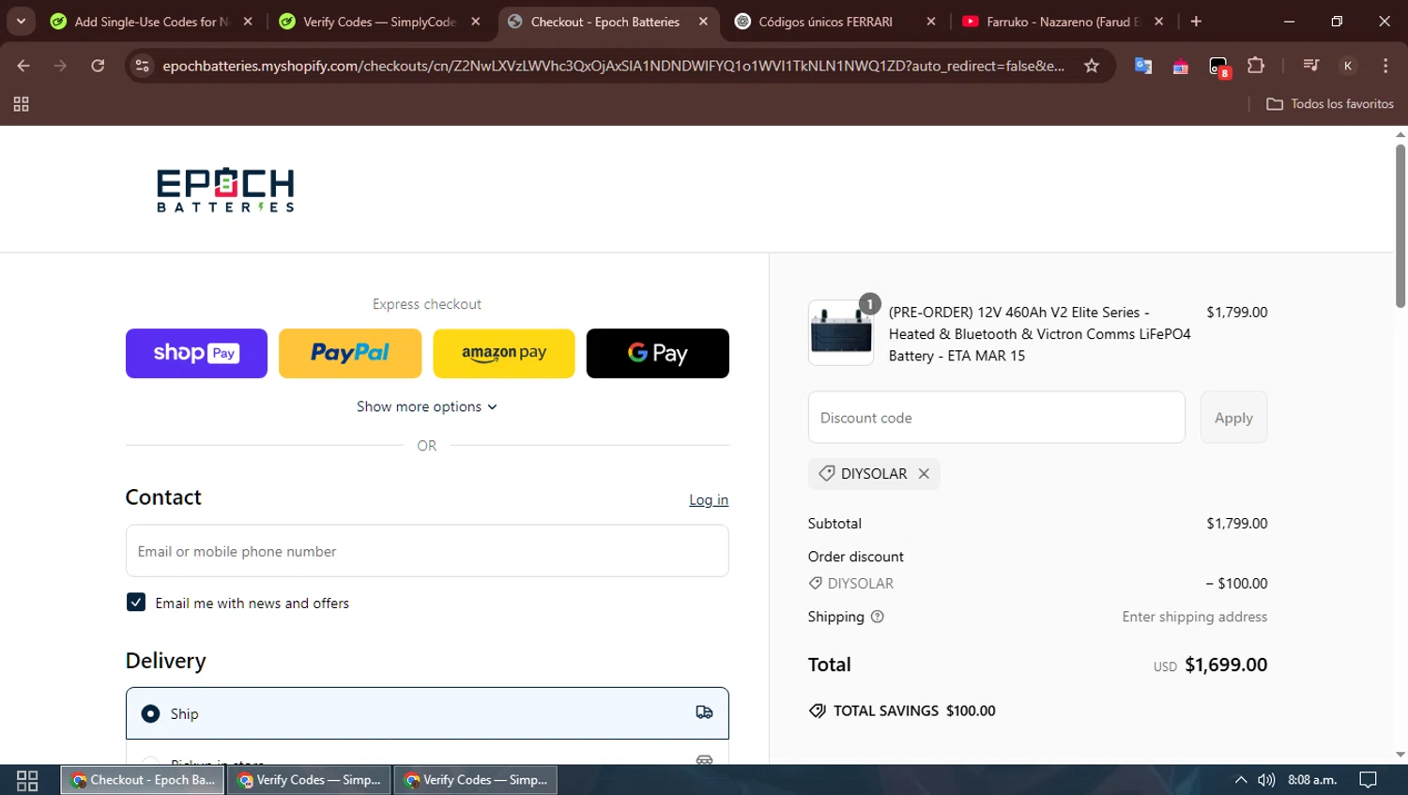Switch to Farruko - Nazareno YouTube tab

point(1064,22)
